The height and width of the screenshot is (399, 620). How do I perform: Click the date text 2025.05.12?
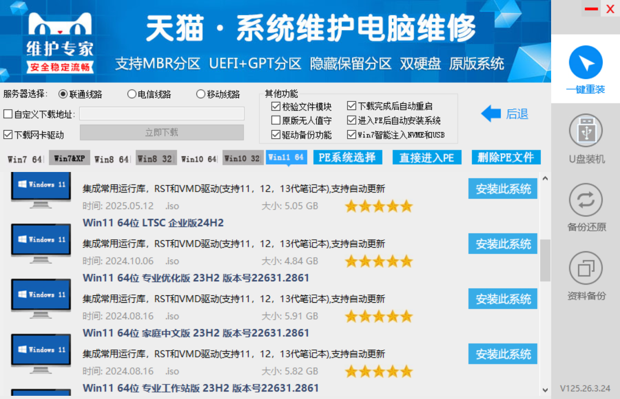tap(130, 206)
